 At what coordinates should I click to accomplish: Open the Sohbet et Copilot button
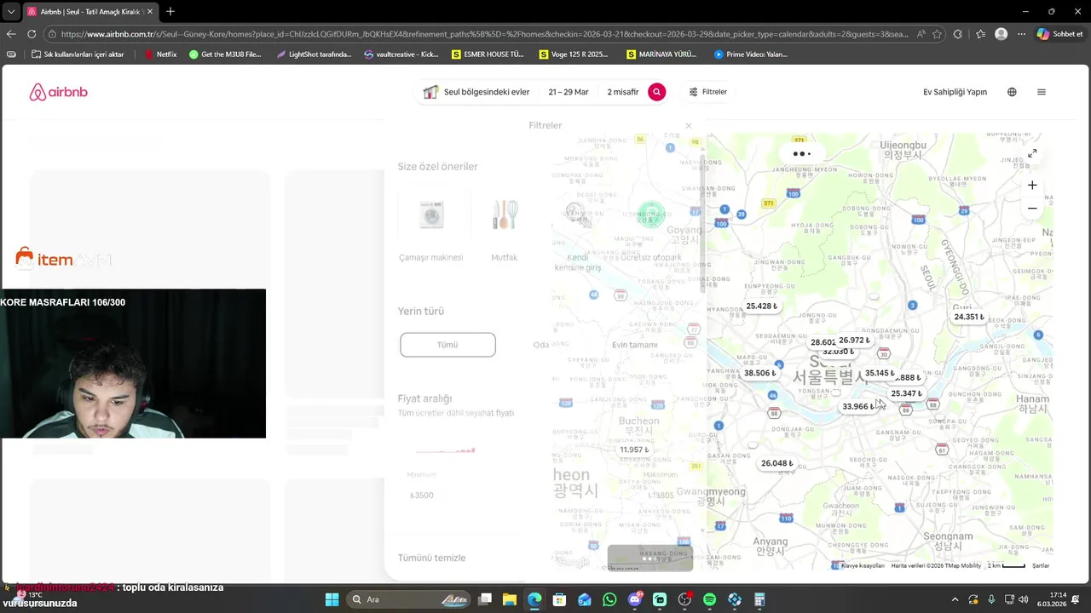[1059, 34]
